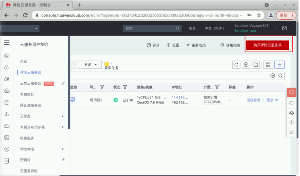
Task: Open 更多 in top navigation
Action: click(192, 28)
